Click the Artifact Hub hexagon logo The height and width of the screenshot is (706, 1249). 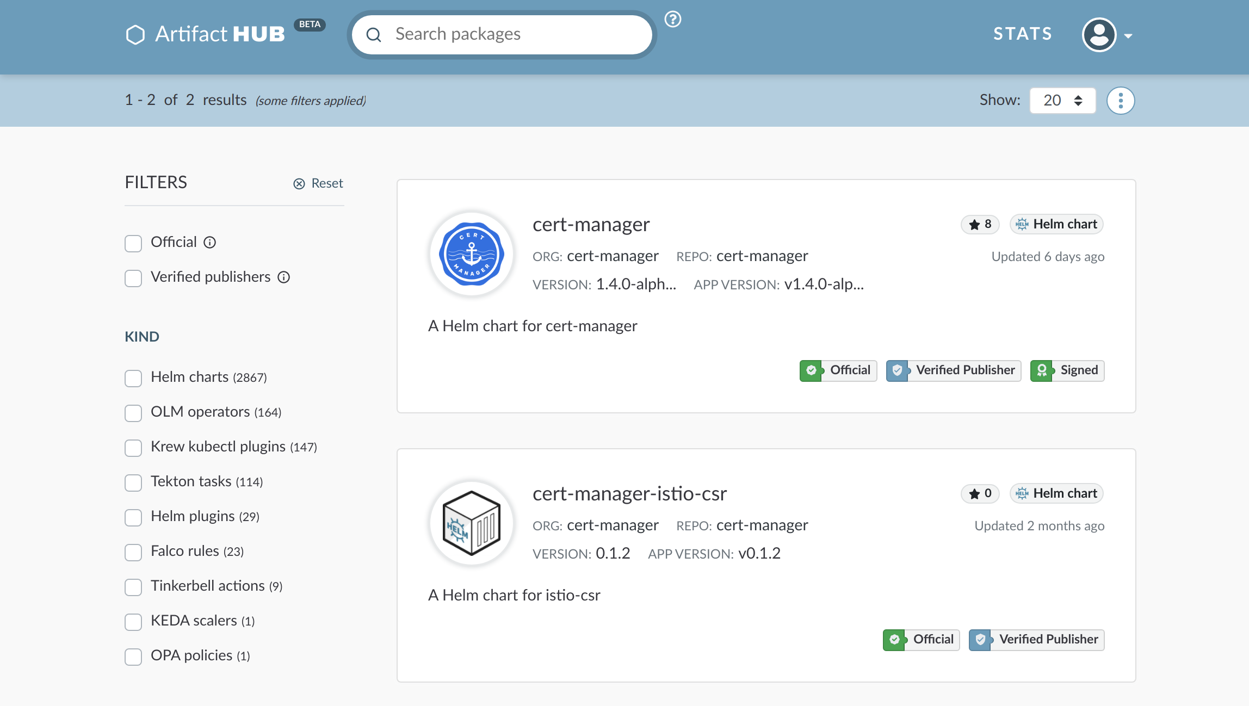[135, 34]
